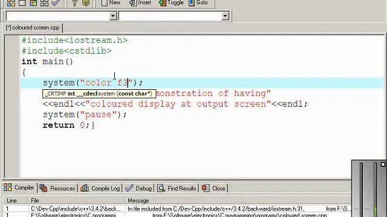The width and height of the screenshot is (387, 217).
Task: Switch to the Compiler tab
Action: 19,187
